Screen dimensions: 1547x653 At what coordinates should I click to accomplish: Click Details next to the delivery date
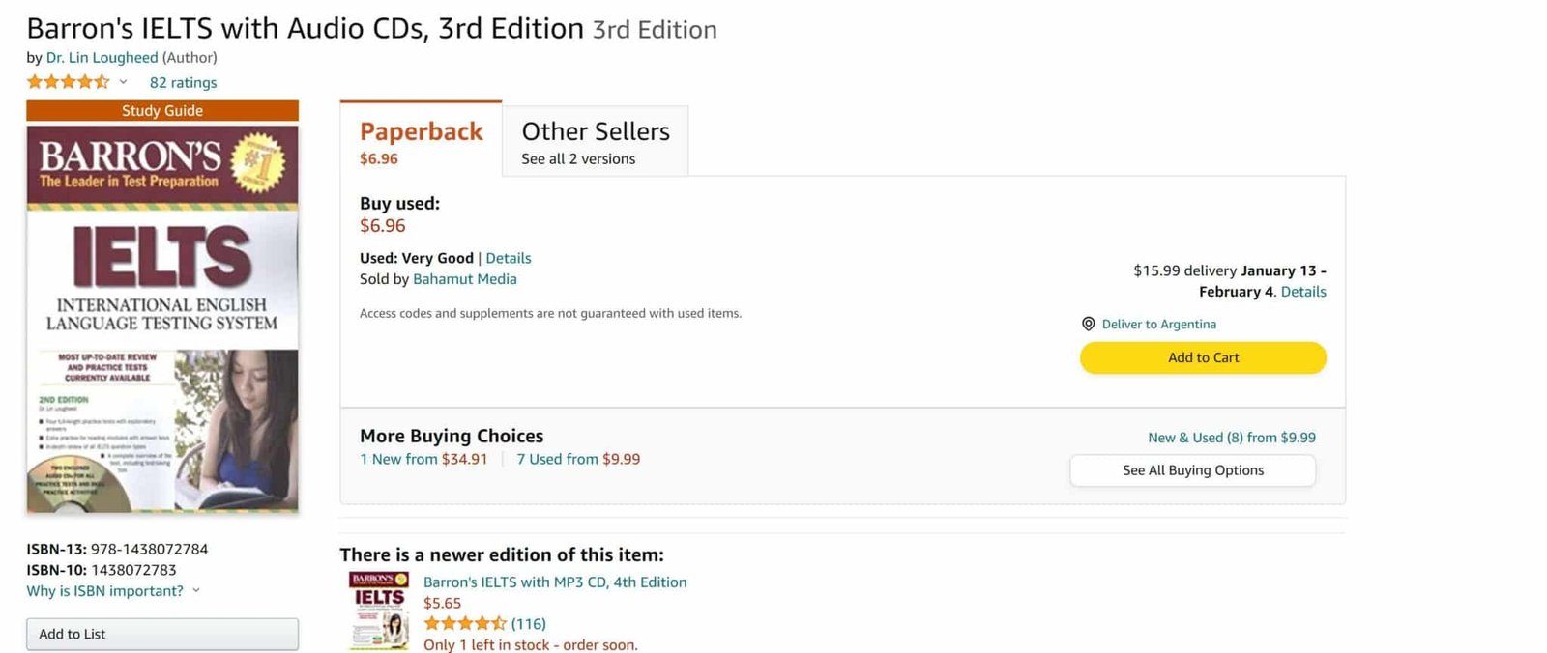pyautogui.click(x=1303, y=291)
